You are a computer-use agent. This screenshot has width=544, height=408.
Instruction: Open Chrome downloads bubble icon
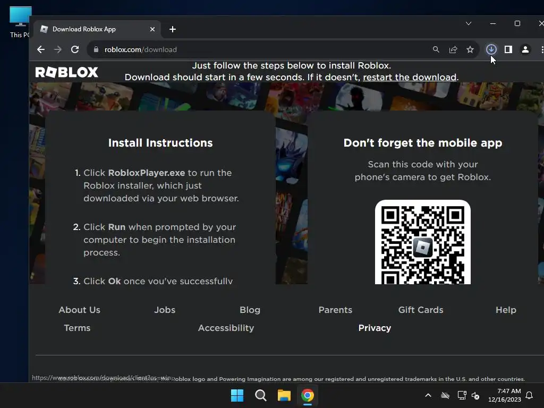491,49
